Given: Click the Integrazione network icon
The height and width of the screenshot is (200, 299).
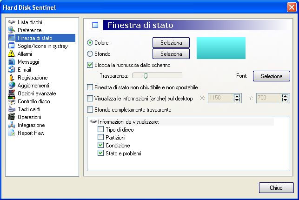Looking at the screenshot, I should click(12, 125).
